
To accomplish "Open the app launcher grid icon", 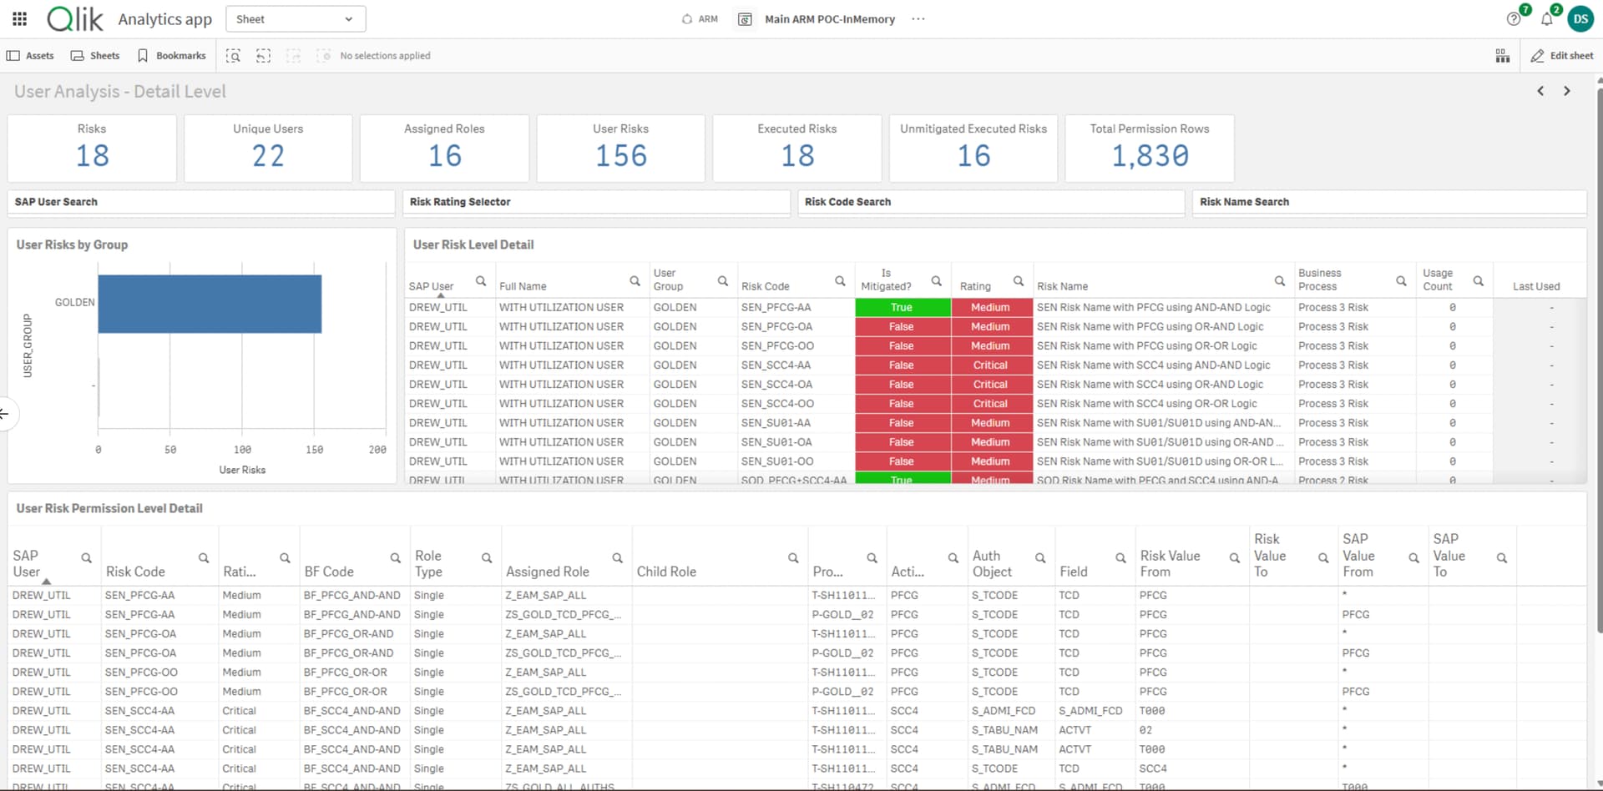I will (x=20, y=18).
